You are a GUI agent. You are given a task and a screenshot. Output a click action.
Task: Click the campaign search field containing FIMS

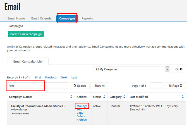37,86
